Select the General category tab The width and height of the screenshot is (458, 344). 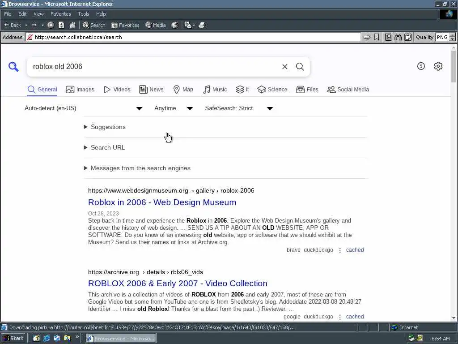point(42,90)
